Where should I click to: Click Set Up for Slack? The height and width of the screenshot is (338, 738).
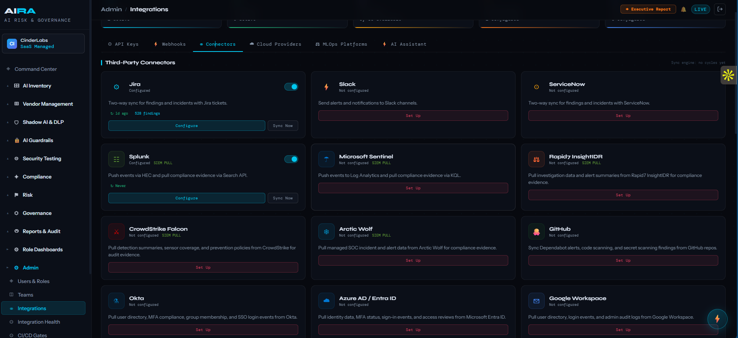(x=413, y=116)
